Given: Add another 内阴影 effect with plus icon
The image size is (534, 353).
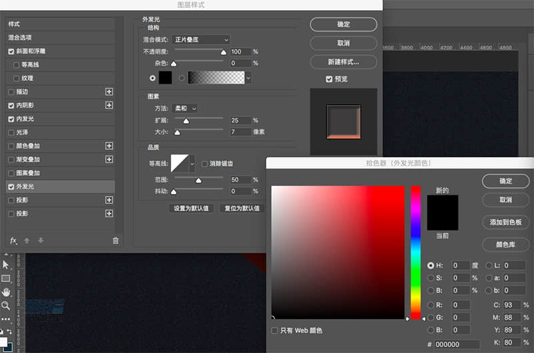Looking at the screenshot, I should (x=109, y=106).
